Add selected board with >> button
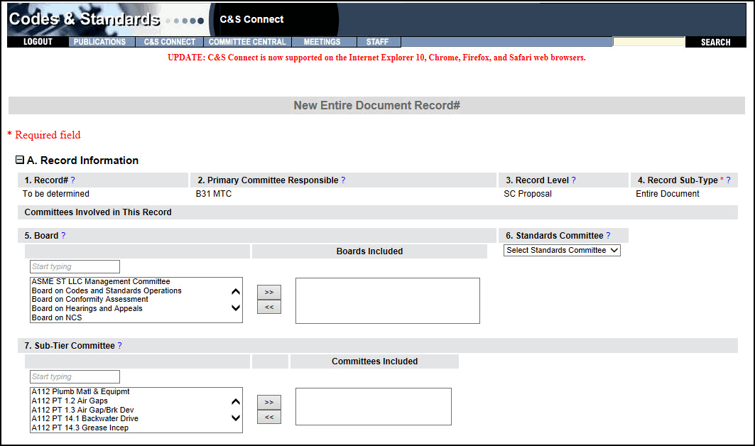This screenshot has height=446, width=755. coord(269,292)
